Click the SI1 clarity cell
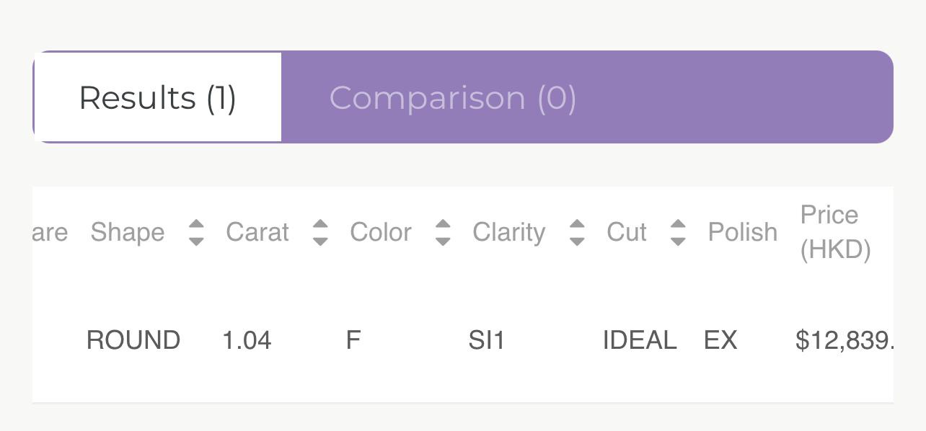926x431 pixels. [x=487, y=340]
